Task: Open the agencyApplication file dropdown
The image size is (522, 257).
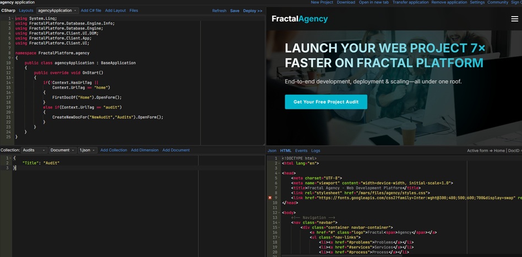Action: coord(58,10)
